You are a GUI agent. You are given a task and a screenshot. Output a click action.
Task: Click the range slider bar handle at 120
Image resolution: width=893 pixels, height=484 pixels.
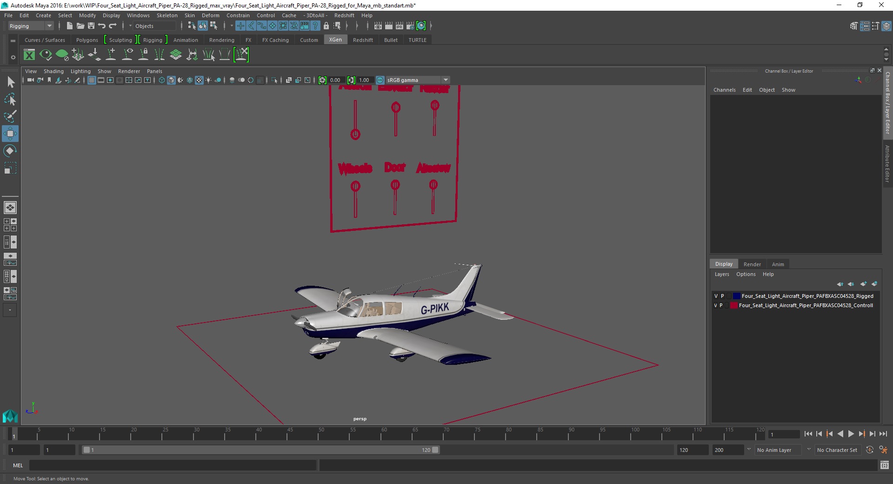click(435, 450)
